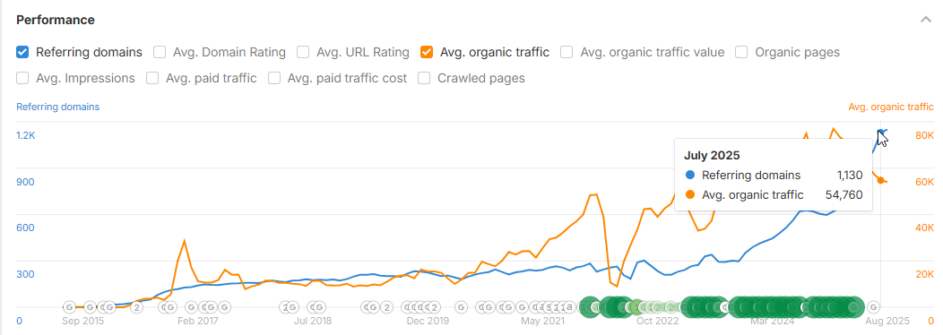943x335 pixels.
Task: Click the blue Referring domains axis label
Action: tap(57, 107)
